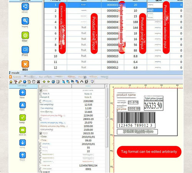Open the System menu
The height and width of the screenshot is (173, 192).
(17, 77)
